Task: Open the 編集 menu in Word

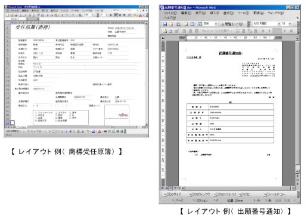Action: [x=186, y=13]
